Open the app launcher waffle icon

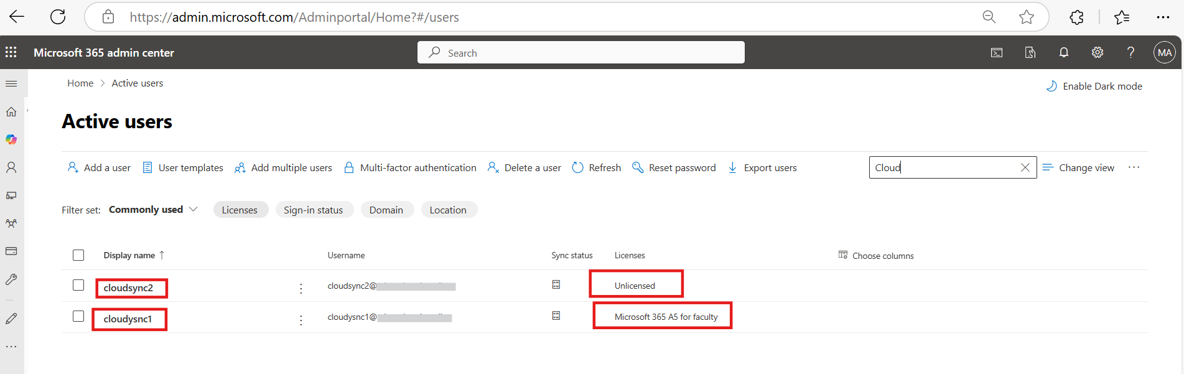tap(11, 52)
